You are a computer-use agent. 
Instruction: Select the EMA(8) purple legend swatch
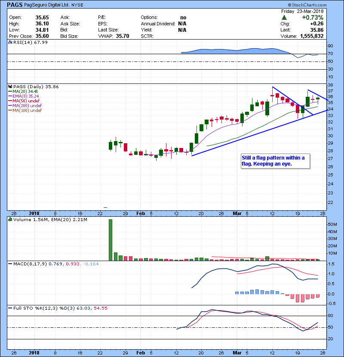[9, 96]
